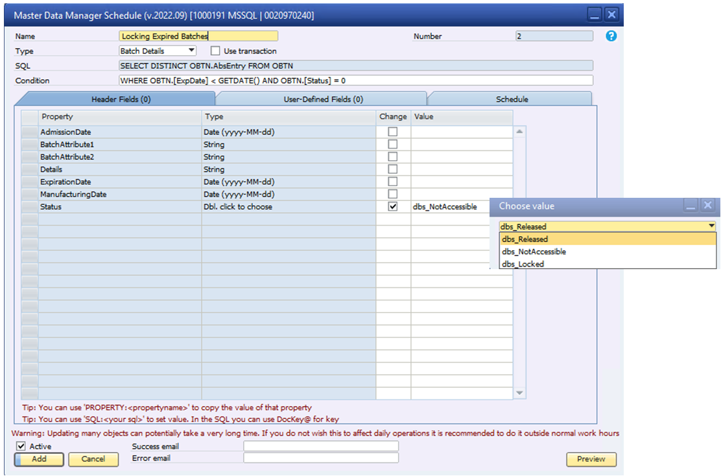This screenshot has height=476, width=721.
Task: Uncheck Change box for Status row
Action: click(x=393, y=206)
